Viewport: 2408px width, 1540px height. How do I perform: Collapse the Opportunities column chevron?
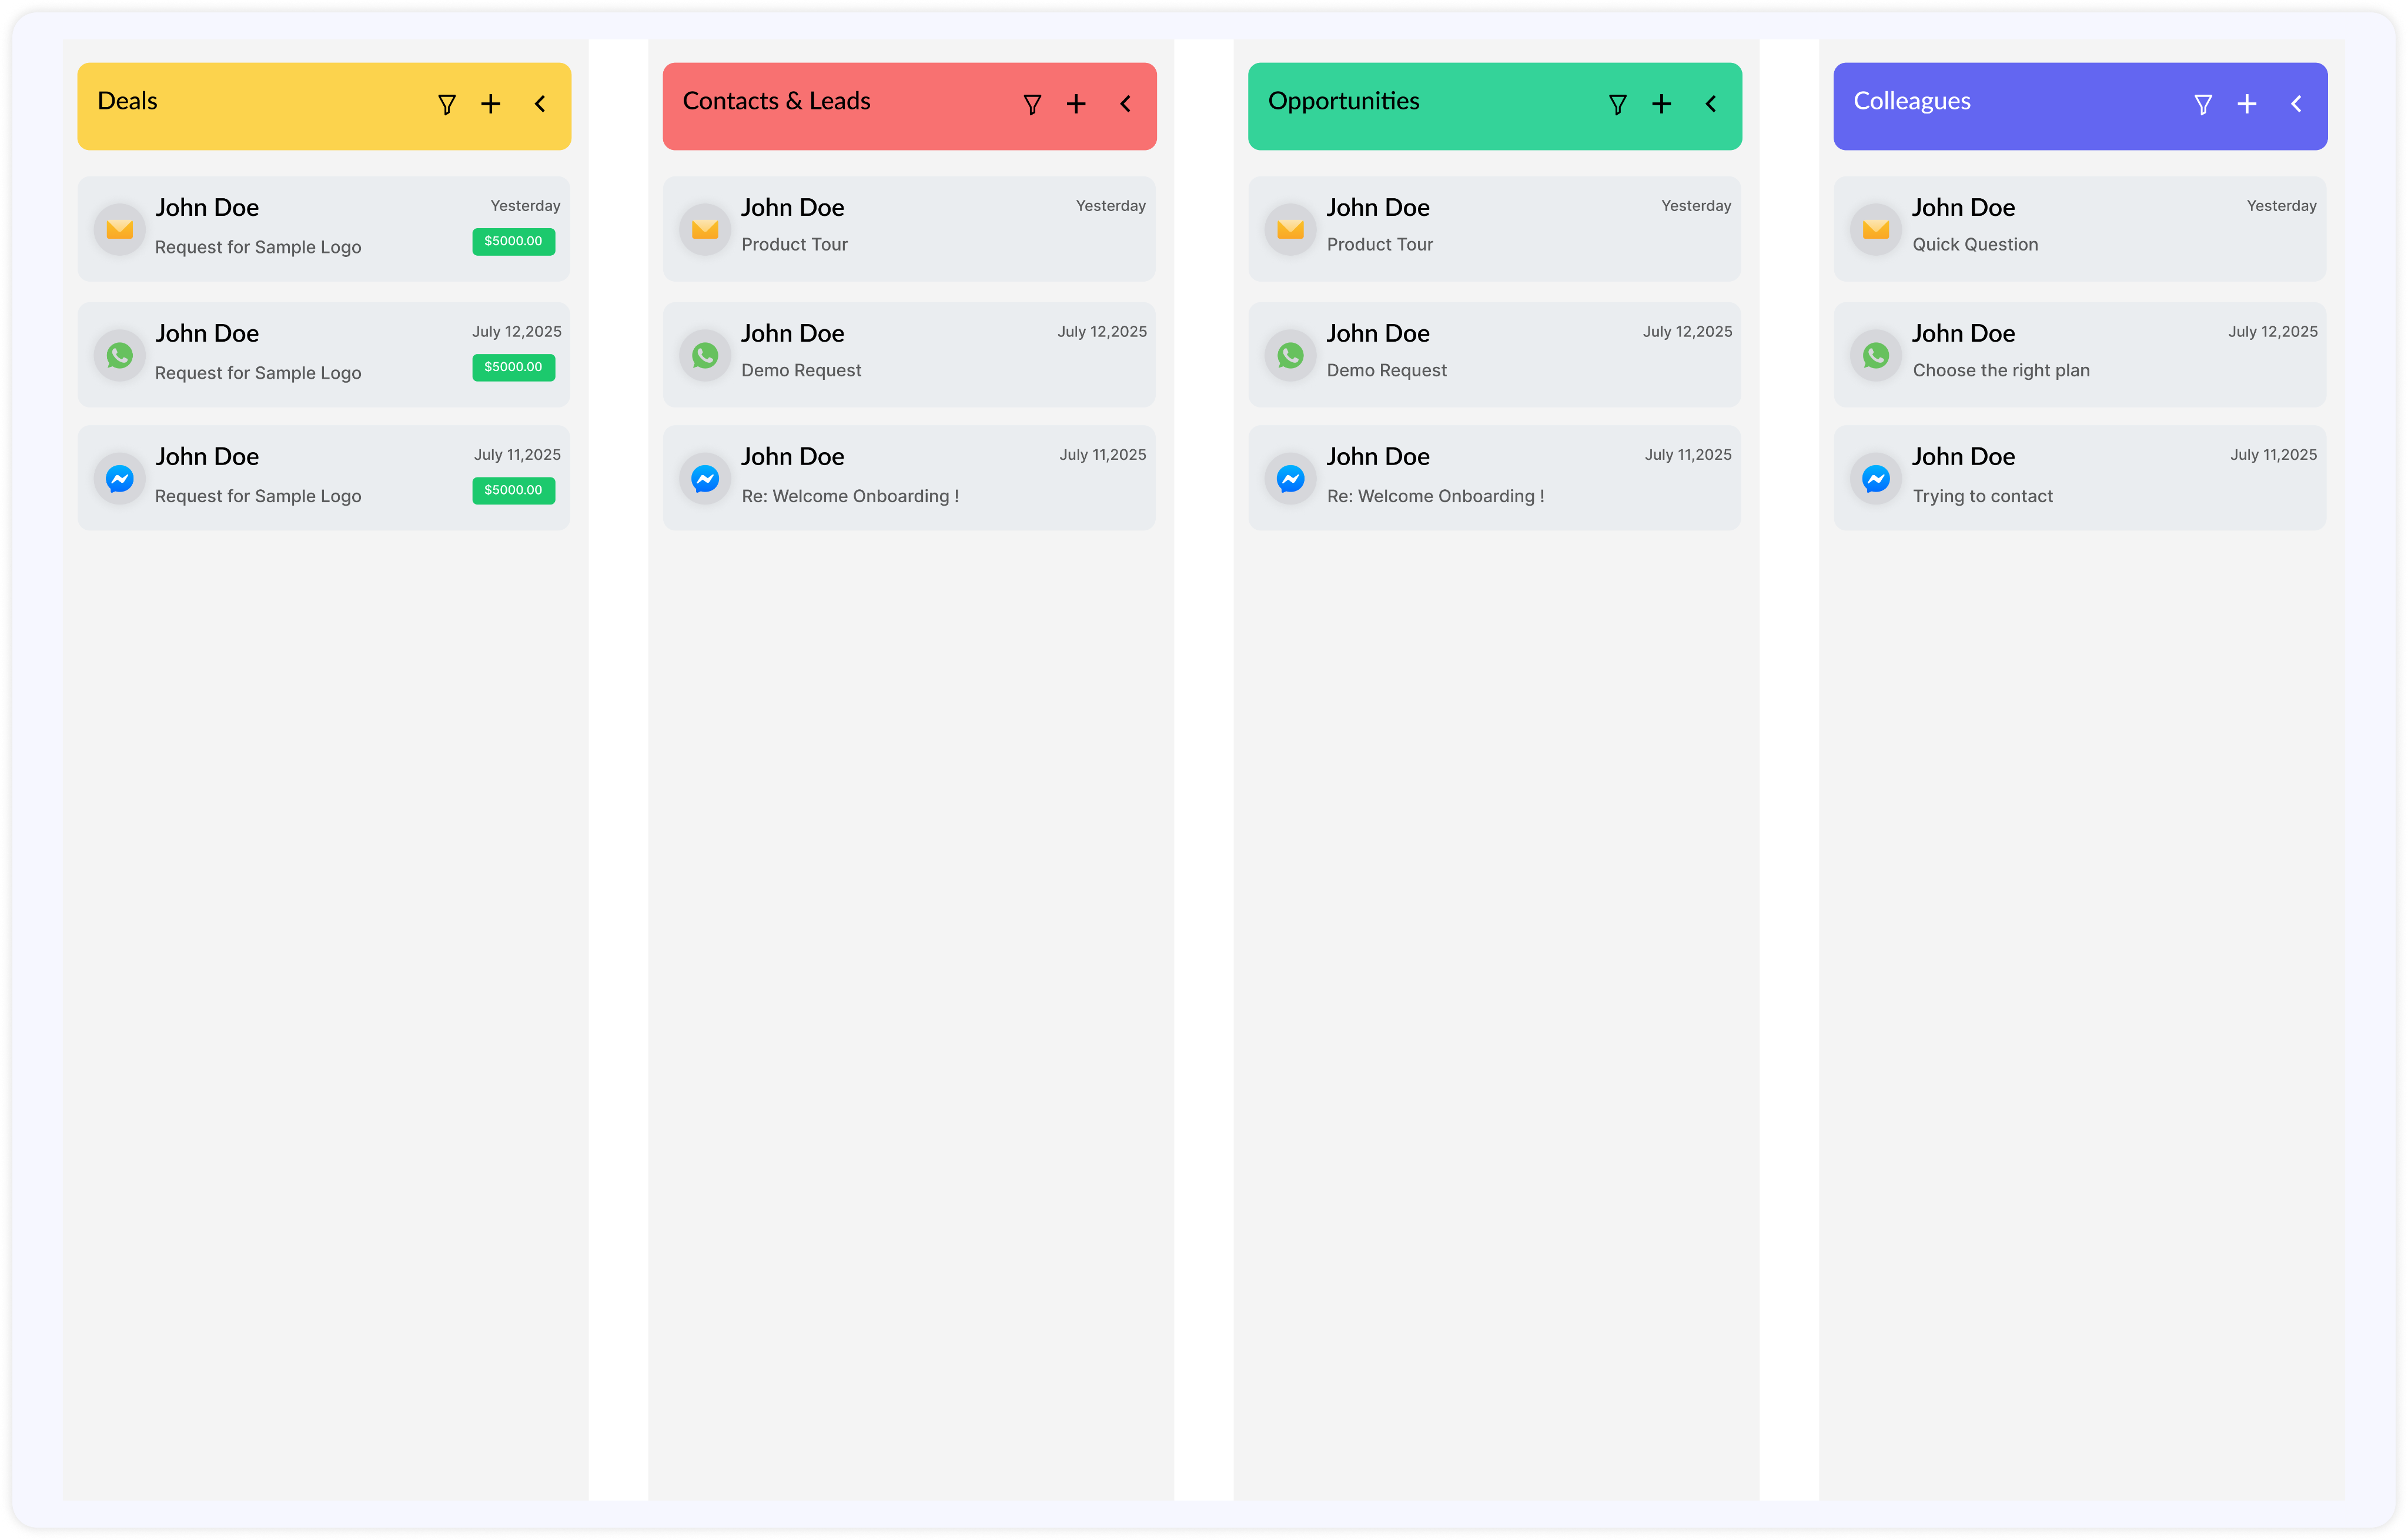1710,104
